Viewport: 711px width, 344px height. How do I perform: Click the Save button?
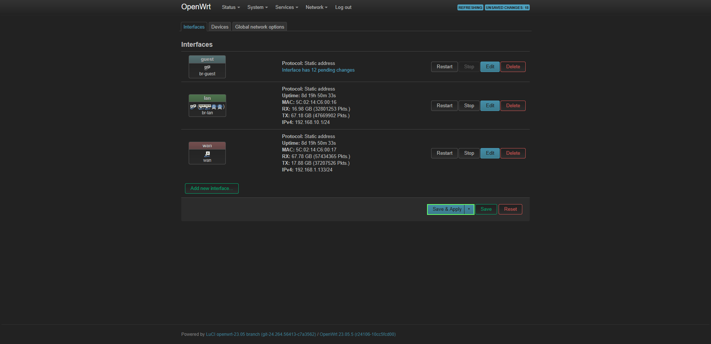486,209
